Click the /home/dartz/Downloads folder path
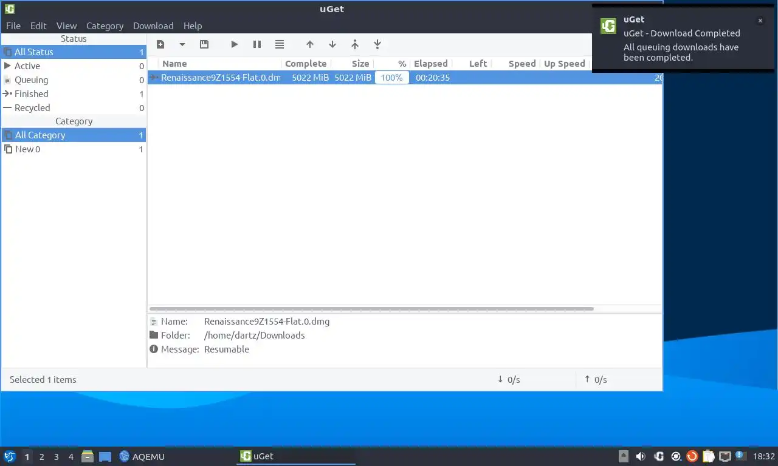The image size is (778, 466). [x=255, y=336]
